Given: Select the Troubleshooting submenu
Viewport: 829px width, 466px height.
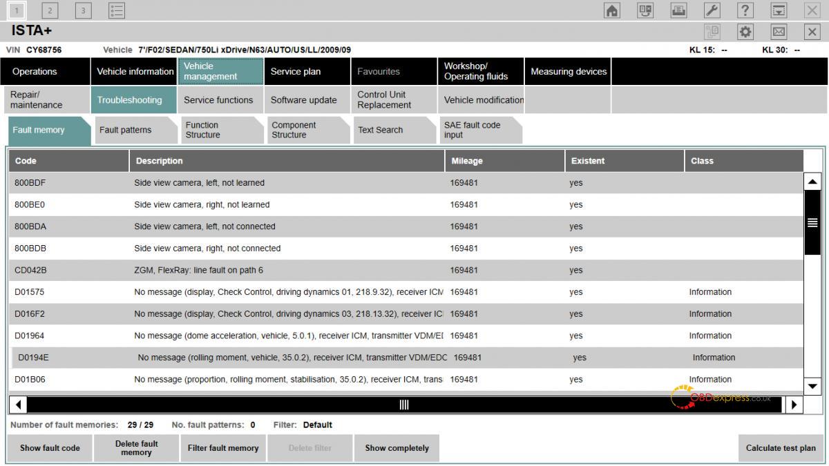Looking at the screenshot, I should point(134,100).
